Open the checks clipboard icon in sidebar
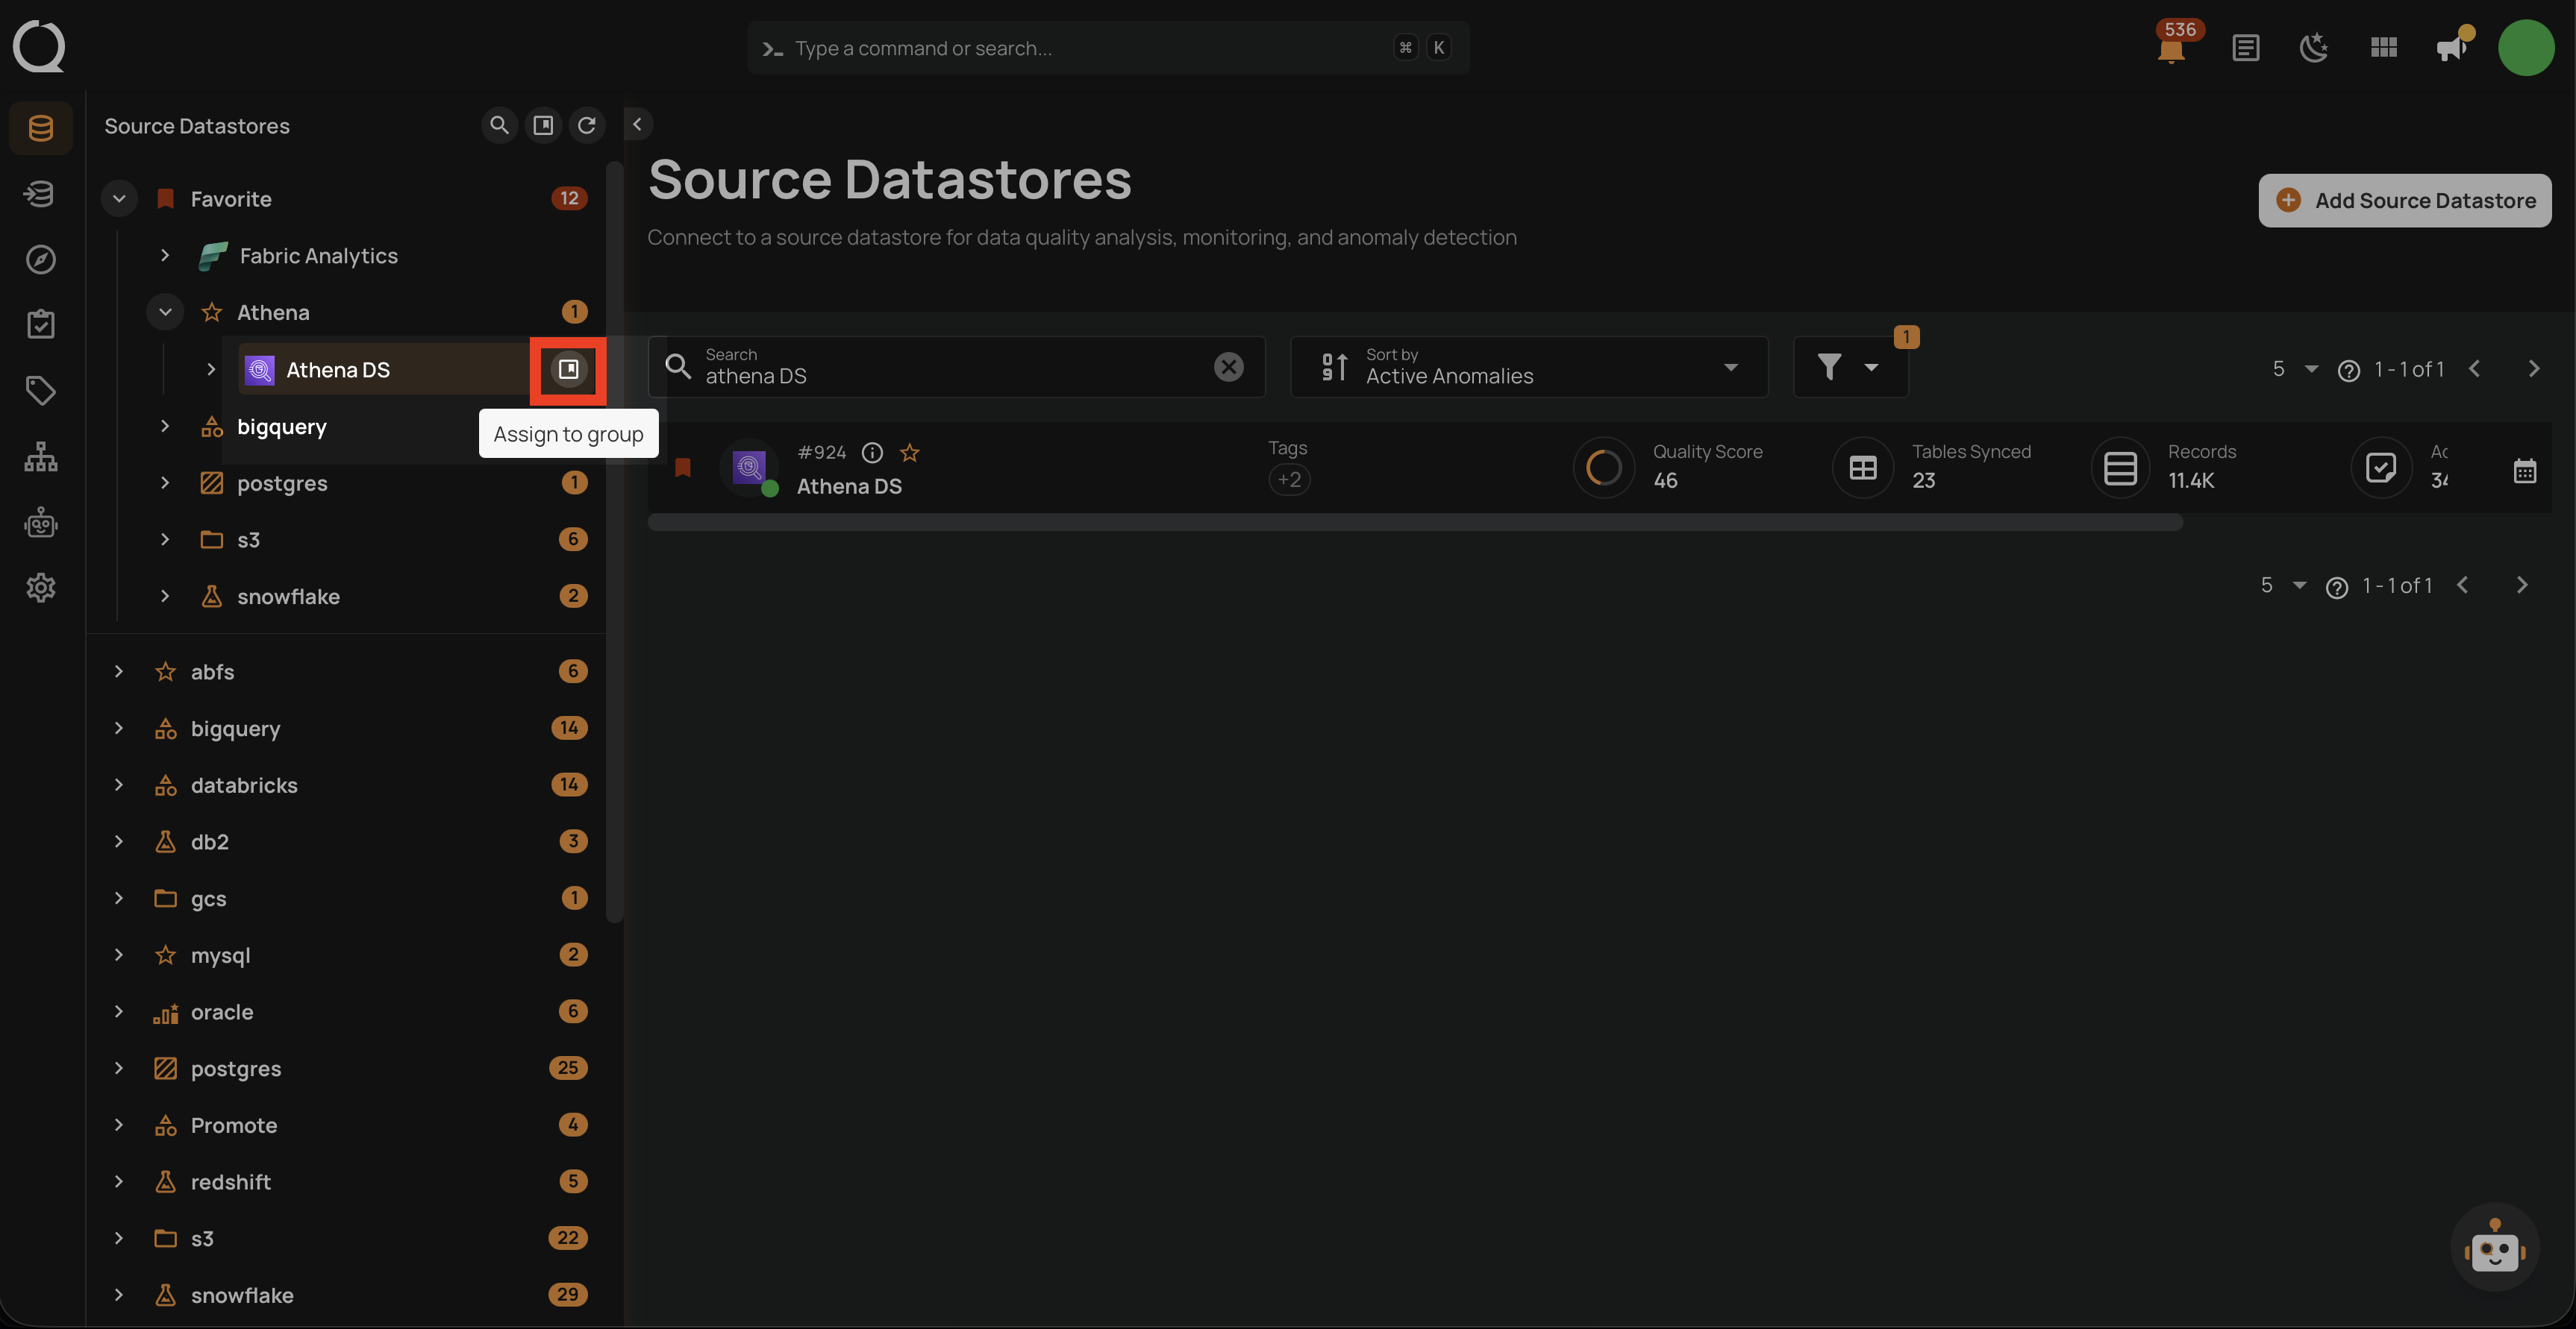 point(40,323)
